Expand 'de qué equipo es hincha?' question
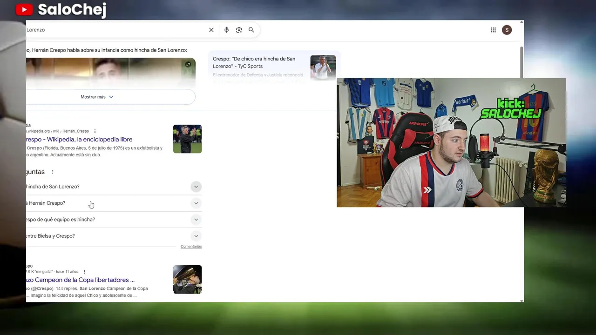 click(x=114, y=220)
